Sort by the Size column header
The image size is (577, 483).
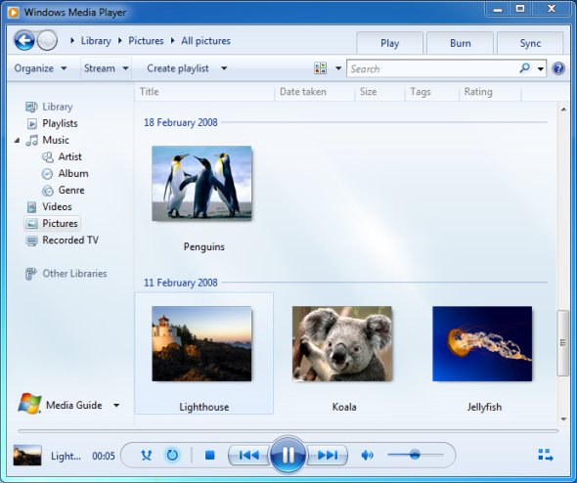pos(379,92)
